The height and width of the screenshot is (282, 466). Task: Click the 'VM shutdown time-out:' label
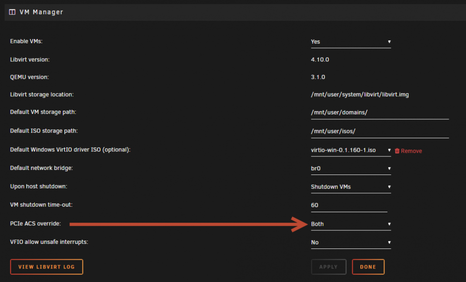pos(41,205)
